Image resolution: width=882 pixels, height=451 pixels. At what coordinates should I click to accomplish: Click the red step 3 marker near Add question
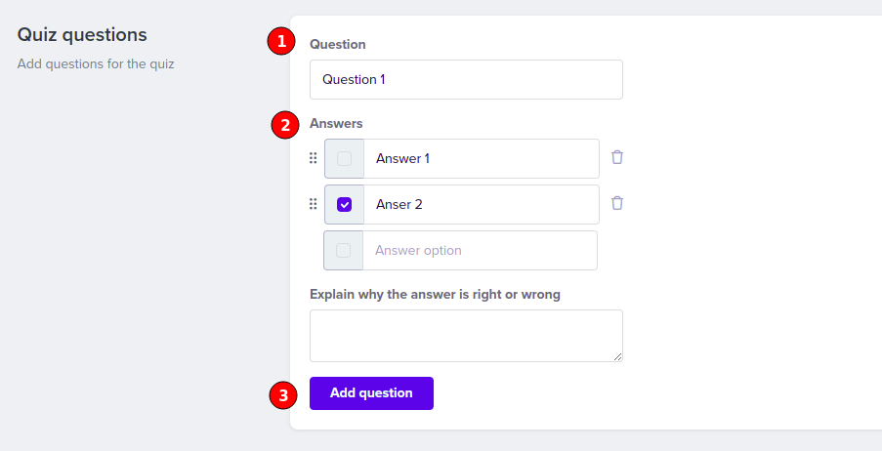[x=283, y=394]
